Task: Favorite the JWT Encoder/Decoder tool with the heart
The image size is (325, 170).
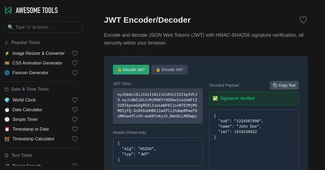Action: coord(303,20)
